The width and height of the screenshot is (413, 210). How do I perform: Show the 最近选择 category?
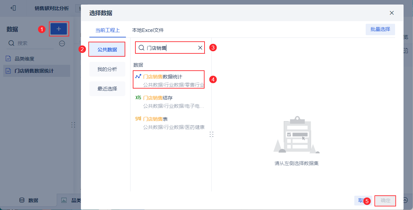point(107,89)
